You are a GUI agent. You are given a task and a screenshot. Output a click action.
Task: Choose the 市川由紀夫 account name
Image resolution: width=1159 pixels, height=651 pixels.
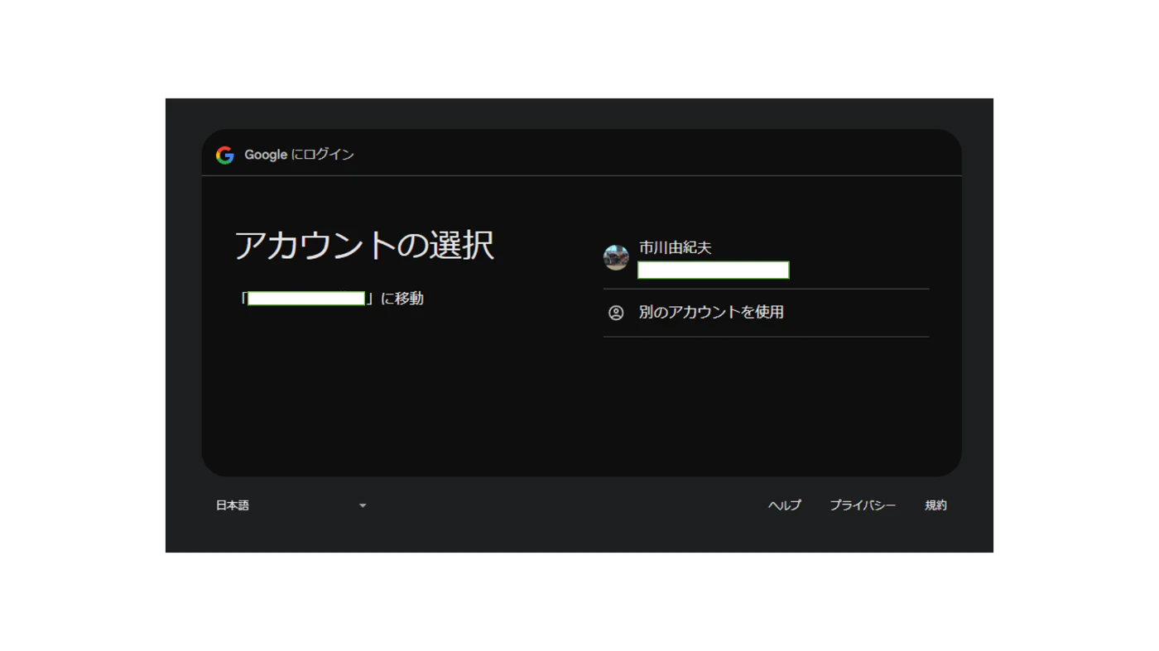(x=676, y=247)
